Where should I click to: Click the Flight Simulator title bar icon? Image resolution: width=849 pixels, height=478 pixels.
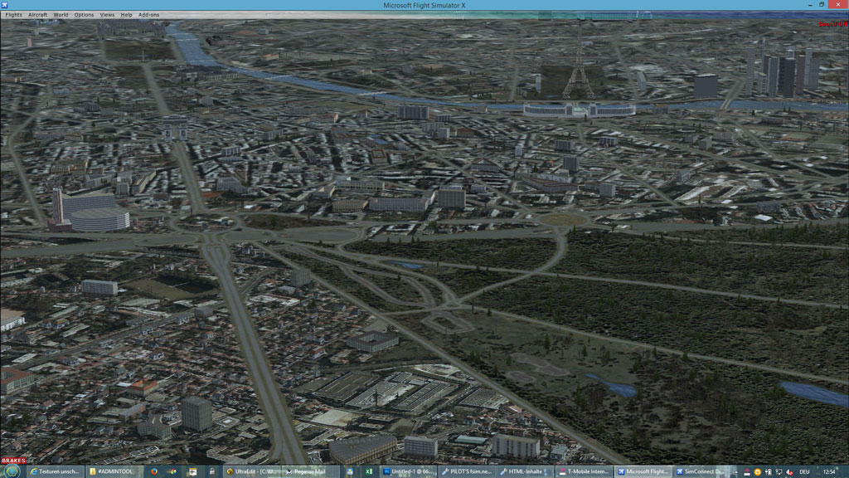click(x=5, y=5)
